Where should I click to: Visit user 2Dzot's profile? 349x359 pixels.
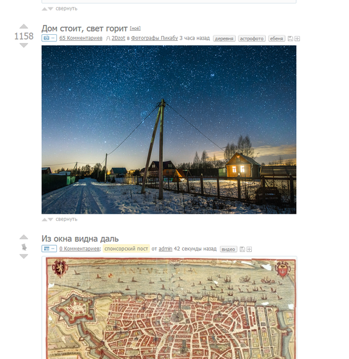118,38
